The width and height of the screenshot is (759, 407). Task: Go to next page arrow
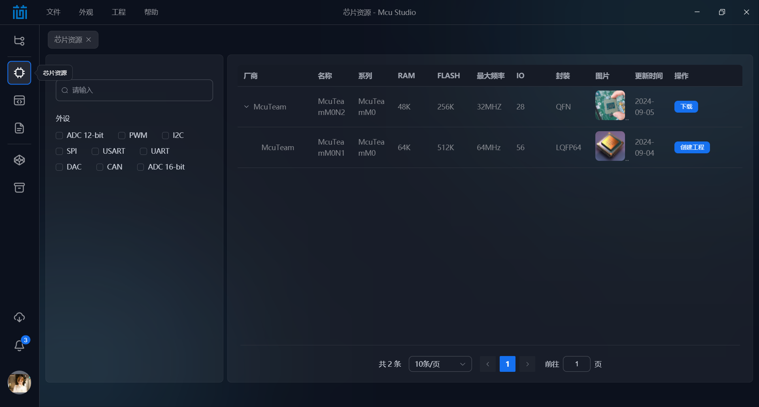(x=527, y=364)
